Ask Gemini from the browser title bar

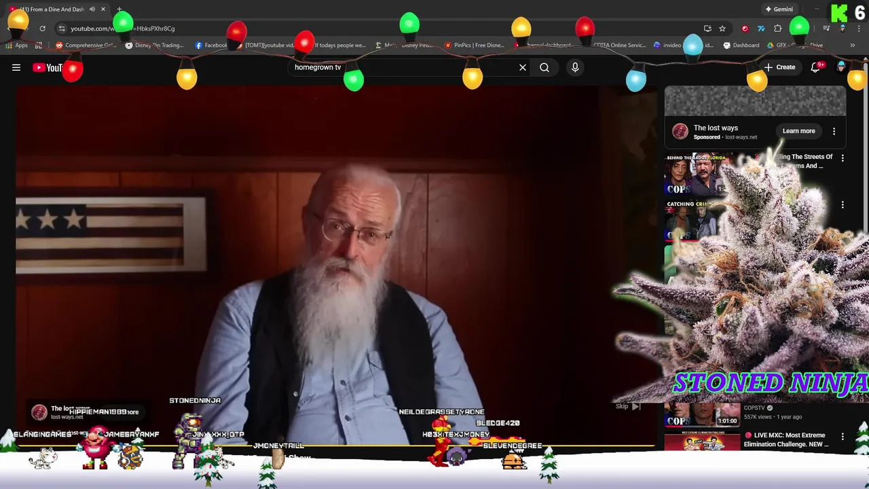779,10
